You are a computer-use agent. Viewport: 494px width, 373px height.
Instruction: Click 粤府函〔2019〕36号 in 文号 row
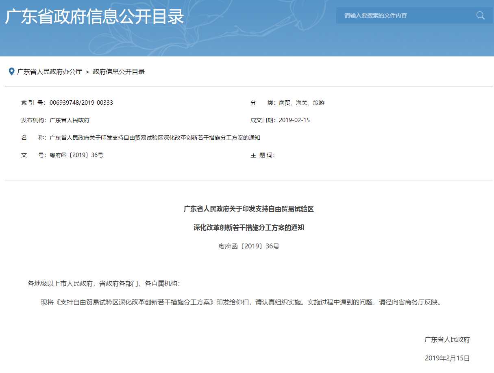76,155
